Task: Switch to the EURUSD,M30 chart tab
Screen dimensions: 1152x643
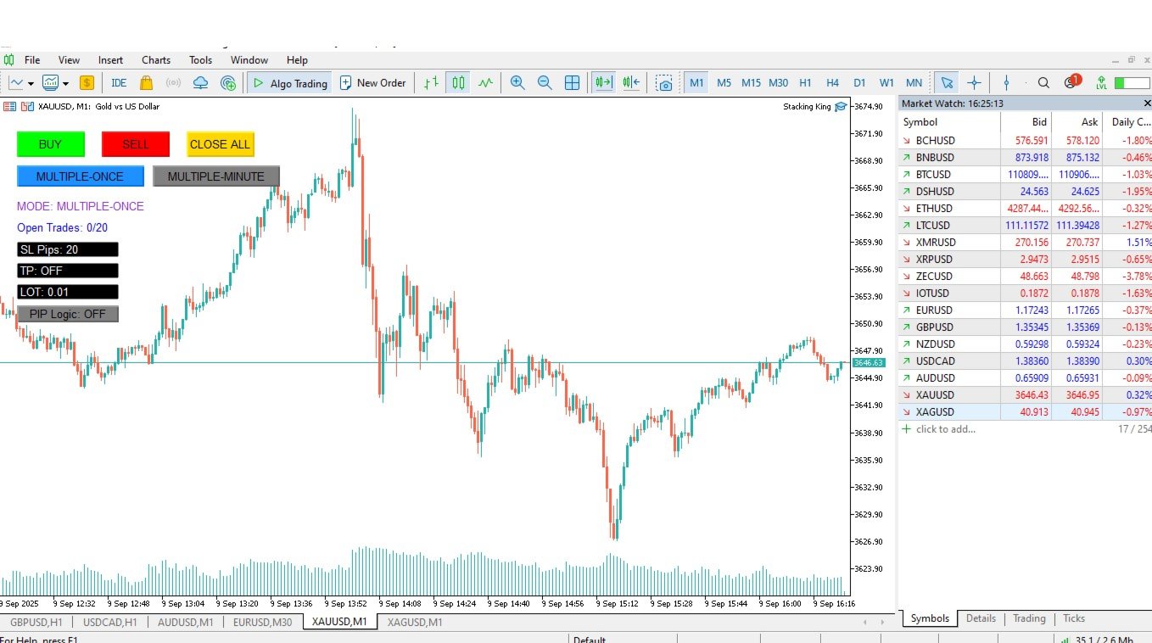Action: coord(263,622)
